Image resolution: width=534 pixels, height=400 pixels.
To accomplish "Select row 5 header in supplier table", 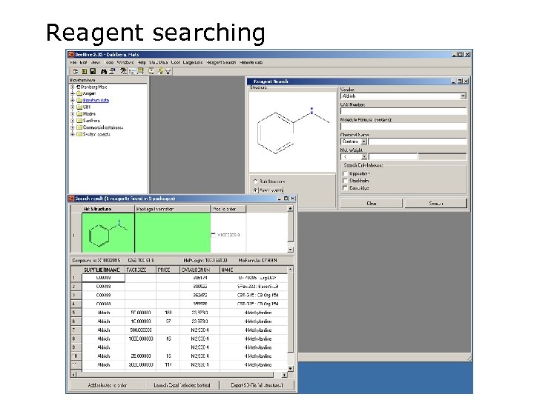I will point(76,313).
